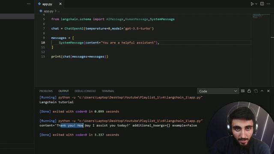Click print(chat(messages=messages)) line
This screenshot has width=274, height=154.
[80, 56]
